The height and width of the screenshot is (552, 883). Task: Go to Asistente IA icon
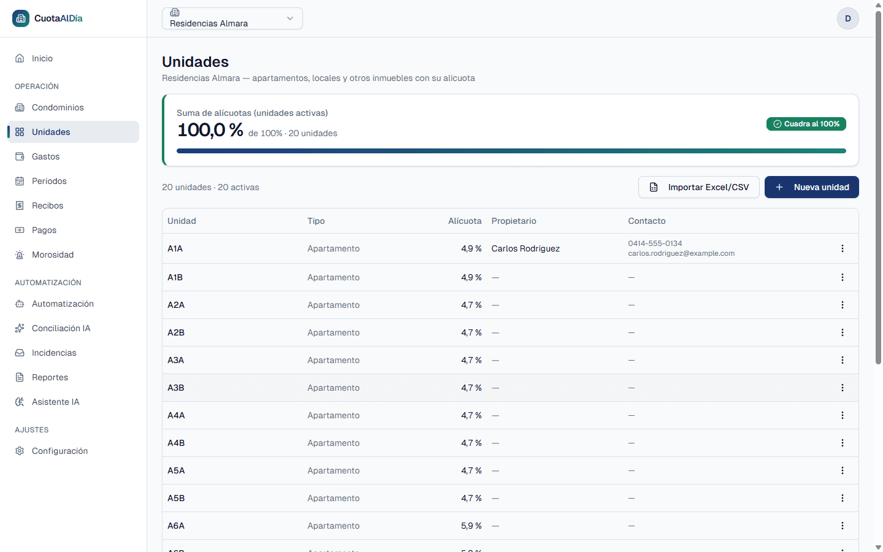point(20,402)
